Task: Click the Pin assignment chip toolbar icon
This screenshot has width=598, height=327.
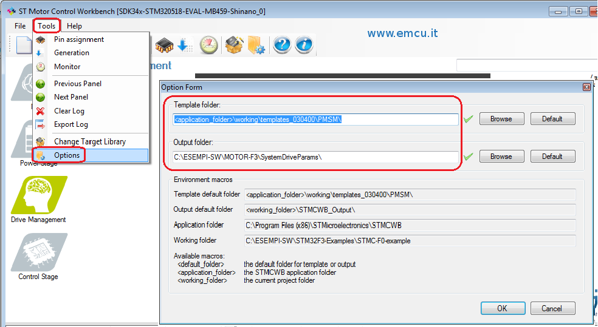Action: 164,46
